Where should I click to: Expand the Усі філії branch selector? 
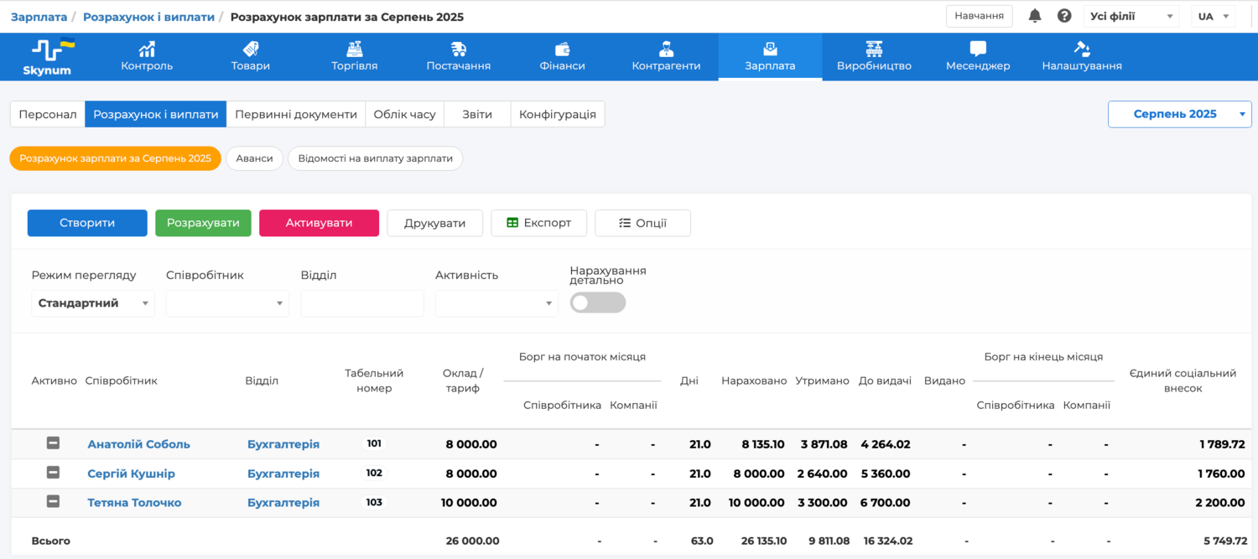click(1131, 17)
